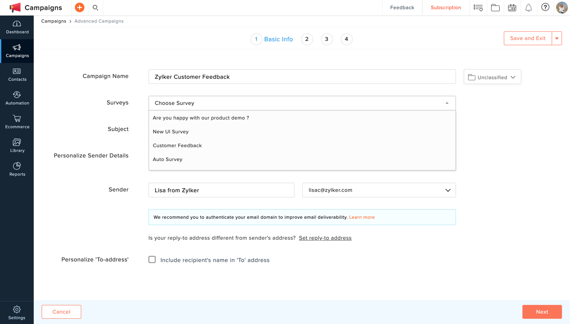Click the Next button
Image resolution: width=570 pixels, height=324 pixels.
tap(542, 312)
